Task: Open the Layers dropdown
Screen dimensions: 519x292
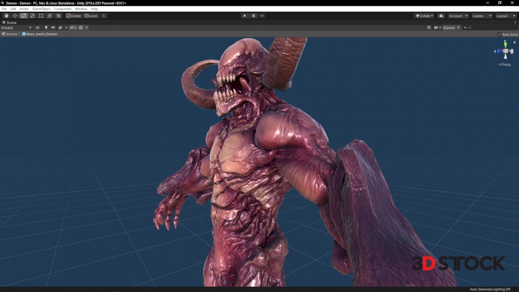Action: [482, 16]
